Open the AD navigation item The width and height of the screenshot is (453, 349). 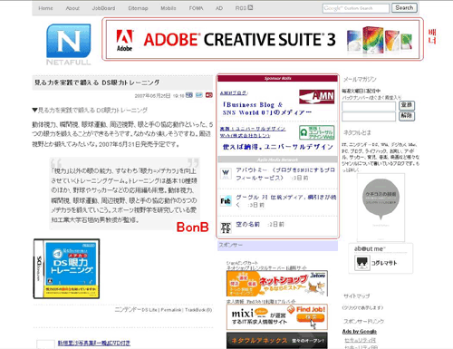[x=219, y=8]
